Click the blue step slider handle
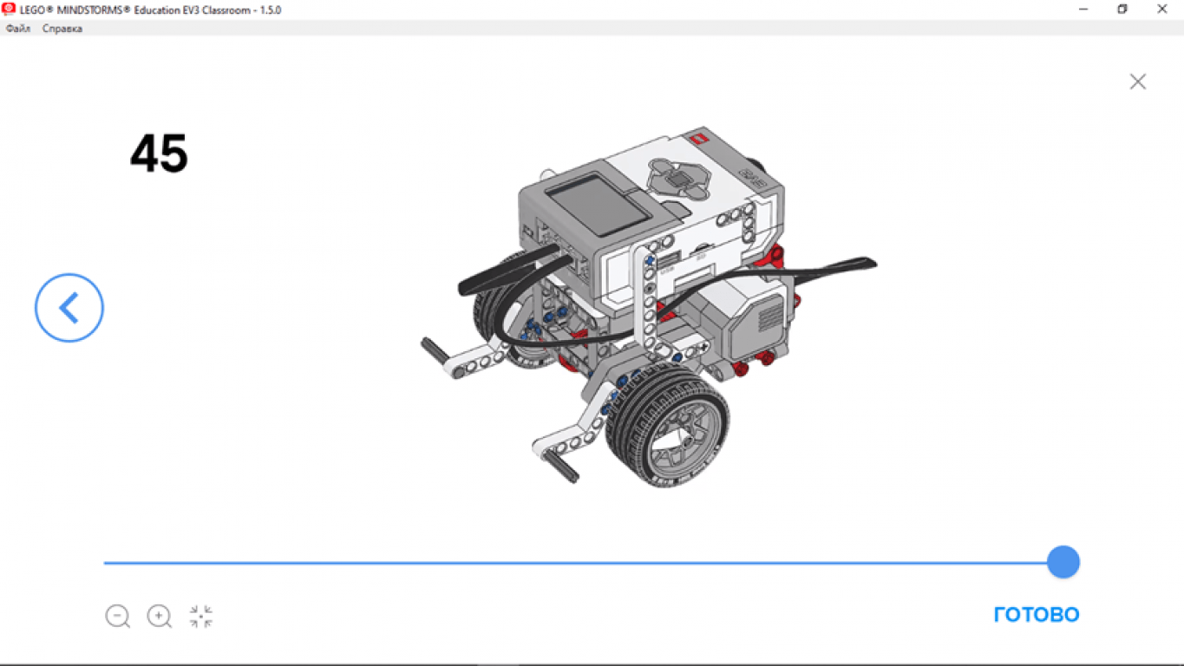This screenshot has height=666, width=1184. (x=1063, y=562)
